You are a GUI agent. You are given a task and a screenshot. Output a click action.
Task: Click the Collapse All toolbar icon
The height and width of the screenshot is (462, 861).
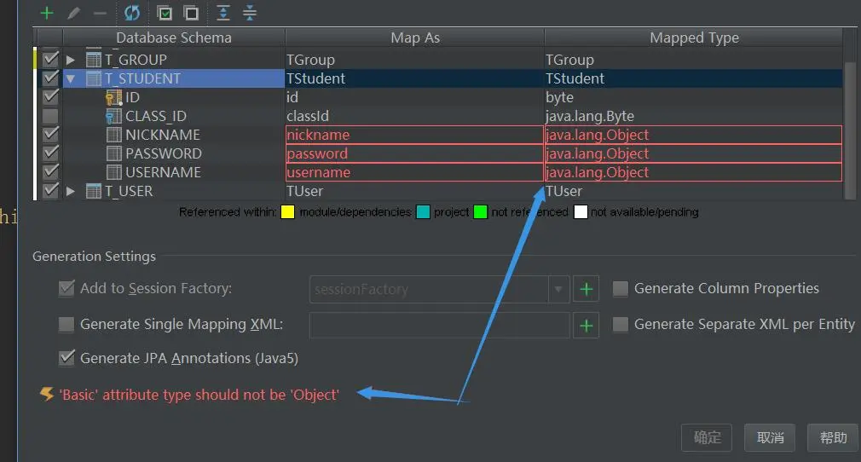pos(249,13)
